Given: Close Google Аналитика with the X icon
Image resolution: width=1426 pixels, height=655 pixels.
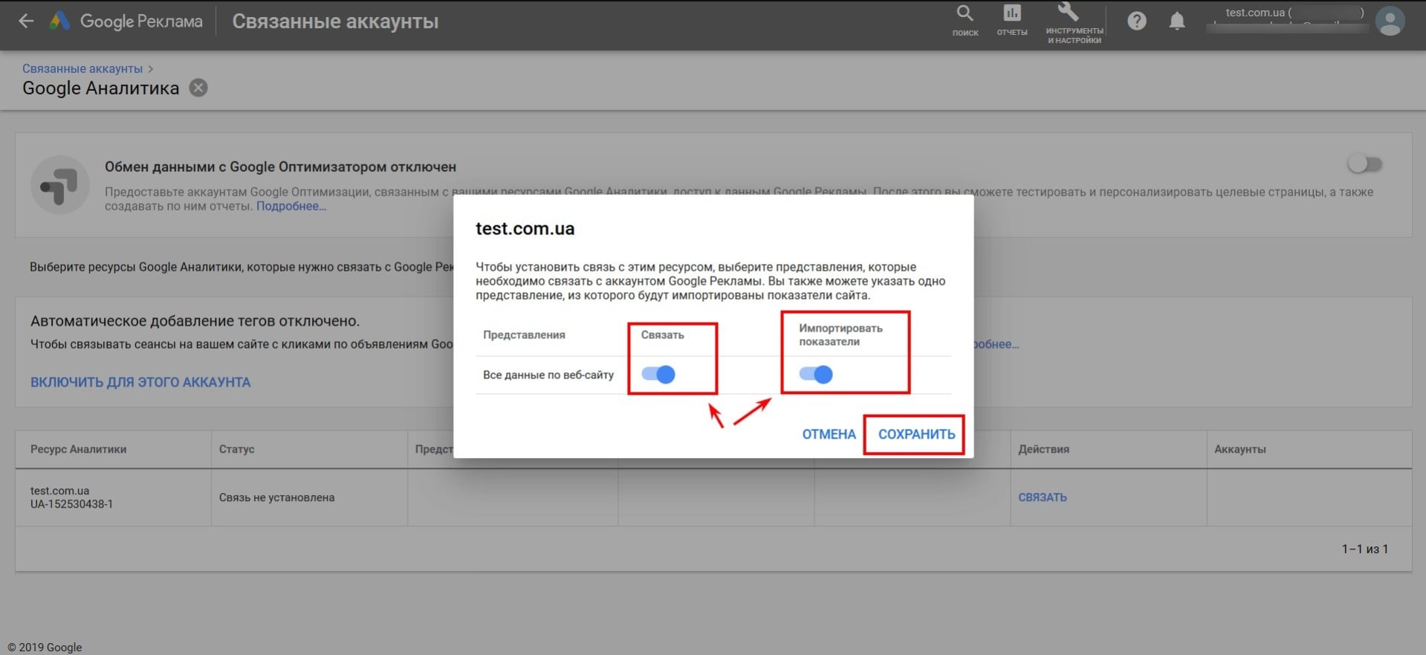Looking at the screenshot, I should pos(198,88).
